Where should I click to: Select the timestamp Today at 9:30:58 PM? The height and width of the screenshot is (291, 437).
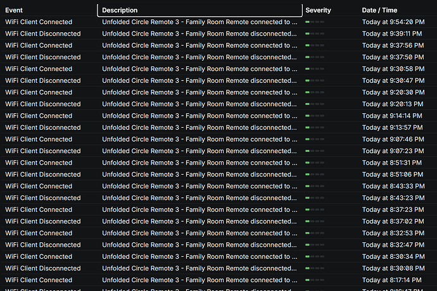coord(393,69)
